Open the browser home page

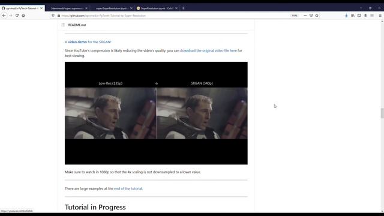tap(23, 16)
